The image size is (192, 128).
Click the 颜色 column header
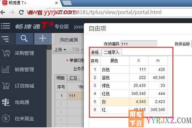115,61
